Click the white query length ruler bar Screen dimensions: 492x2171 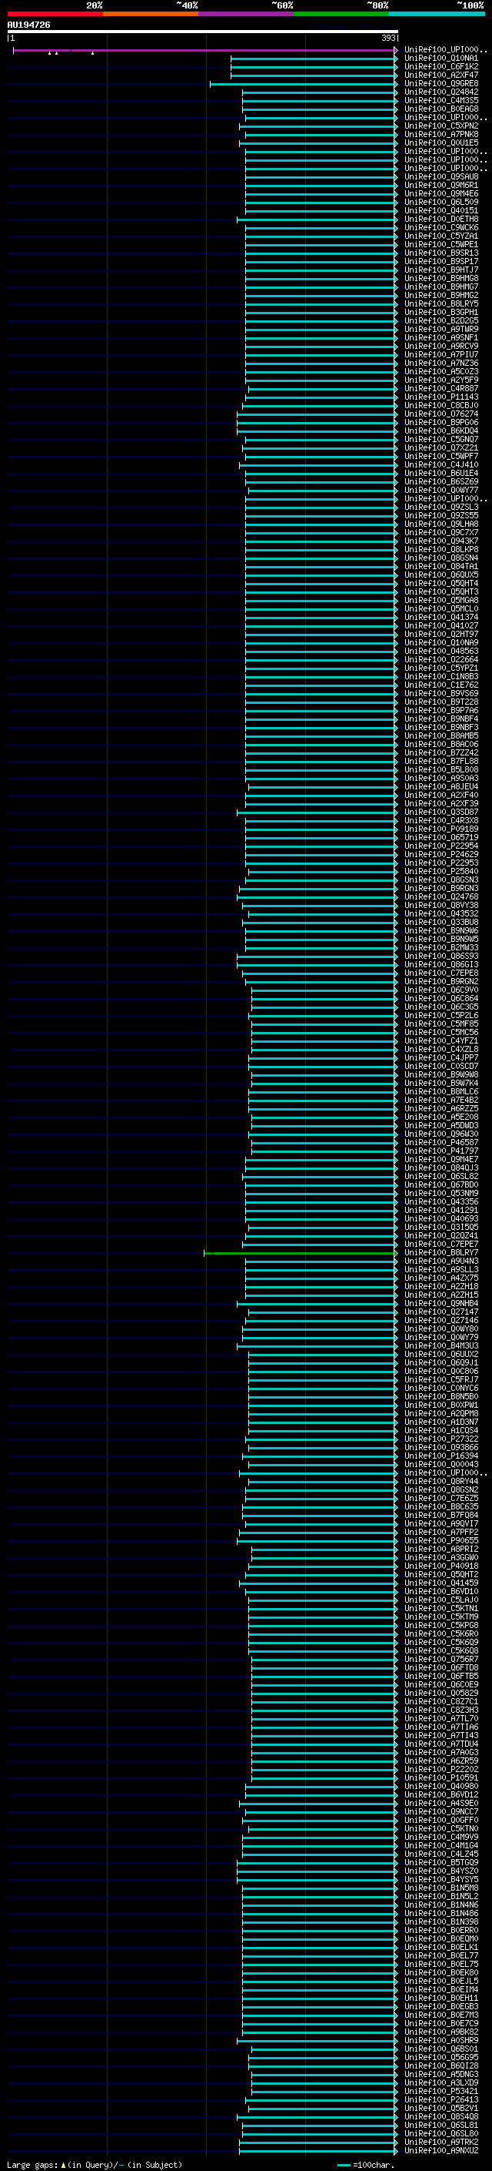coord(203,32)
